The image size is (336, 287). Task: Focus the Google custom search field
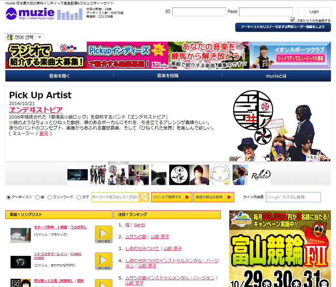click(293, 197)
